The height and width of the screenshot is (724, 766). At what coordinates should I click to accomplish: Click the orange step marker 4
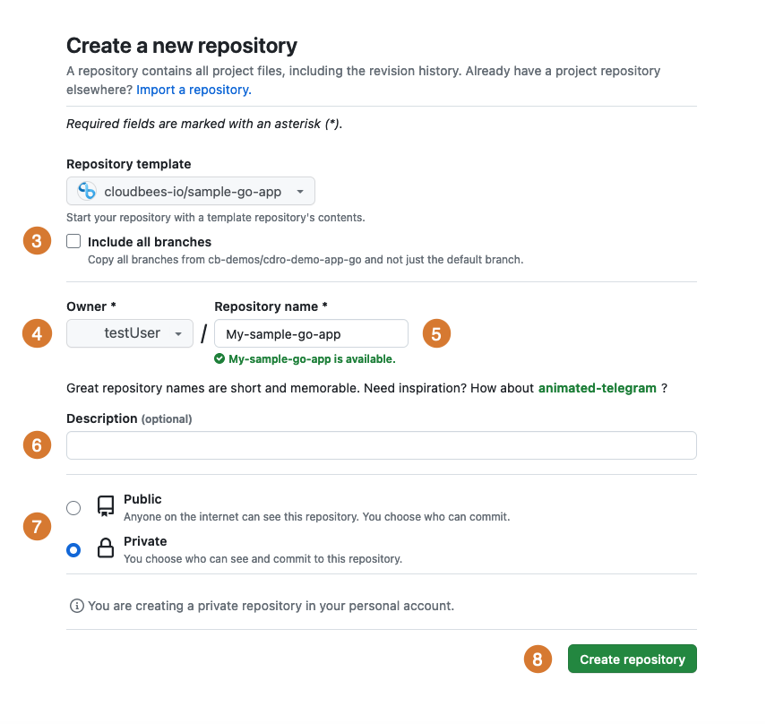click(x=37, y=333)
